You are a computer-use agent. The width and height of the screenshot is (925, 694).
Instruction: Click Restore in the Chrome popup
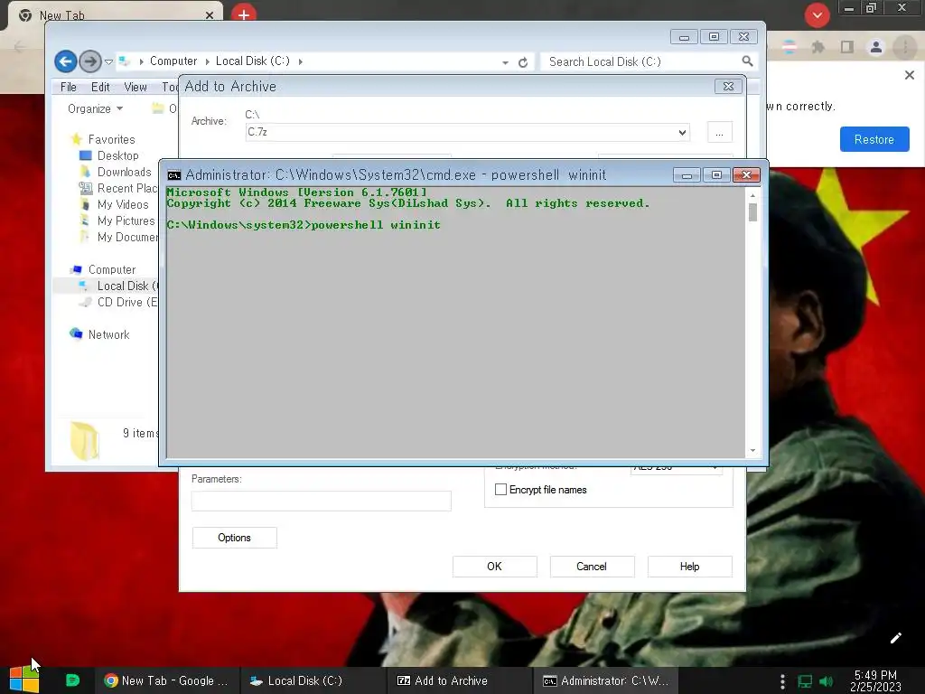point(874,139)
